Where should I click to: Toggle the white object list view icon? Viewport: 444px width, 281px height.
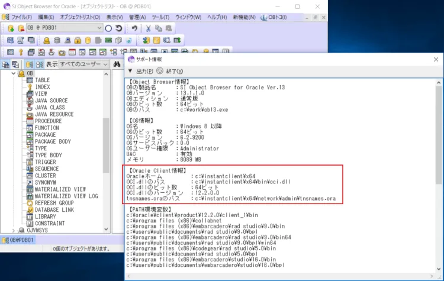coord(40,64)
